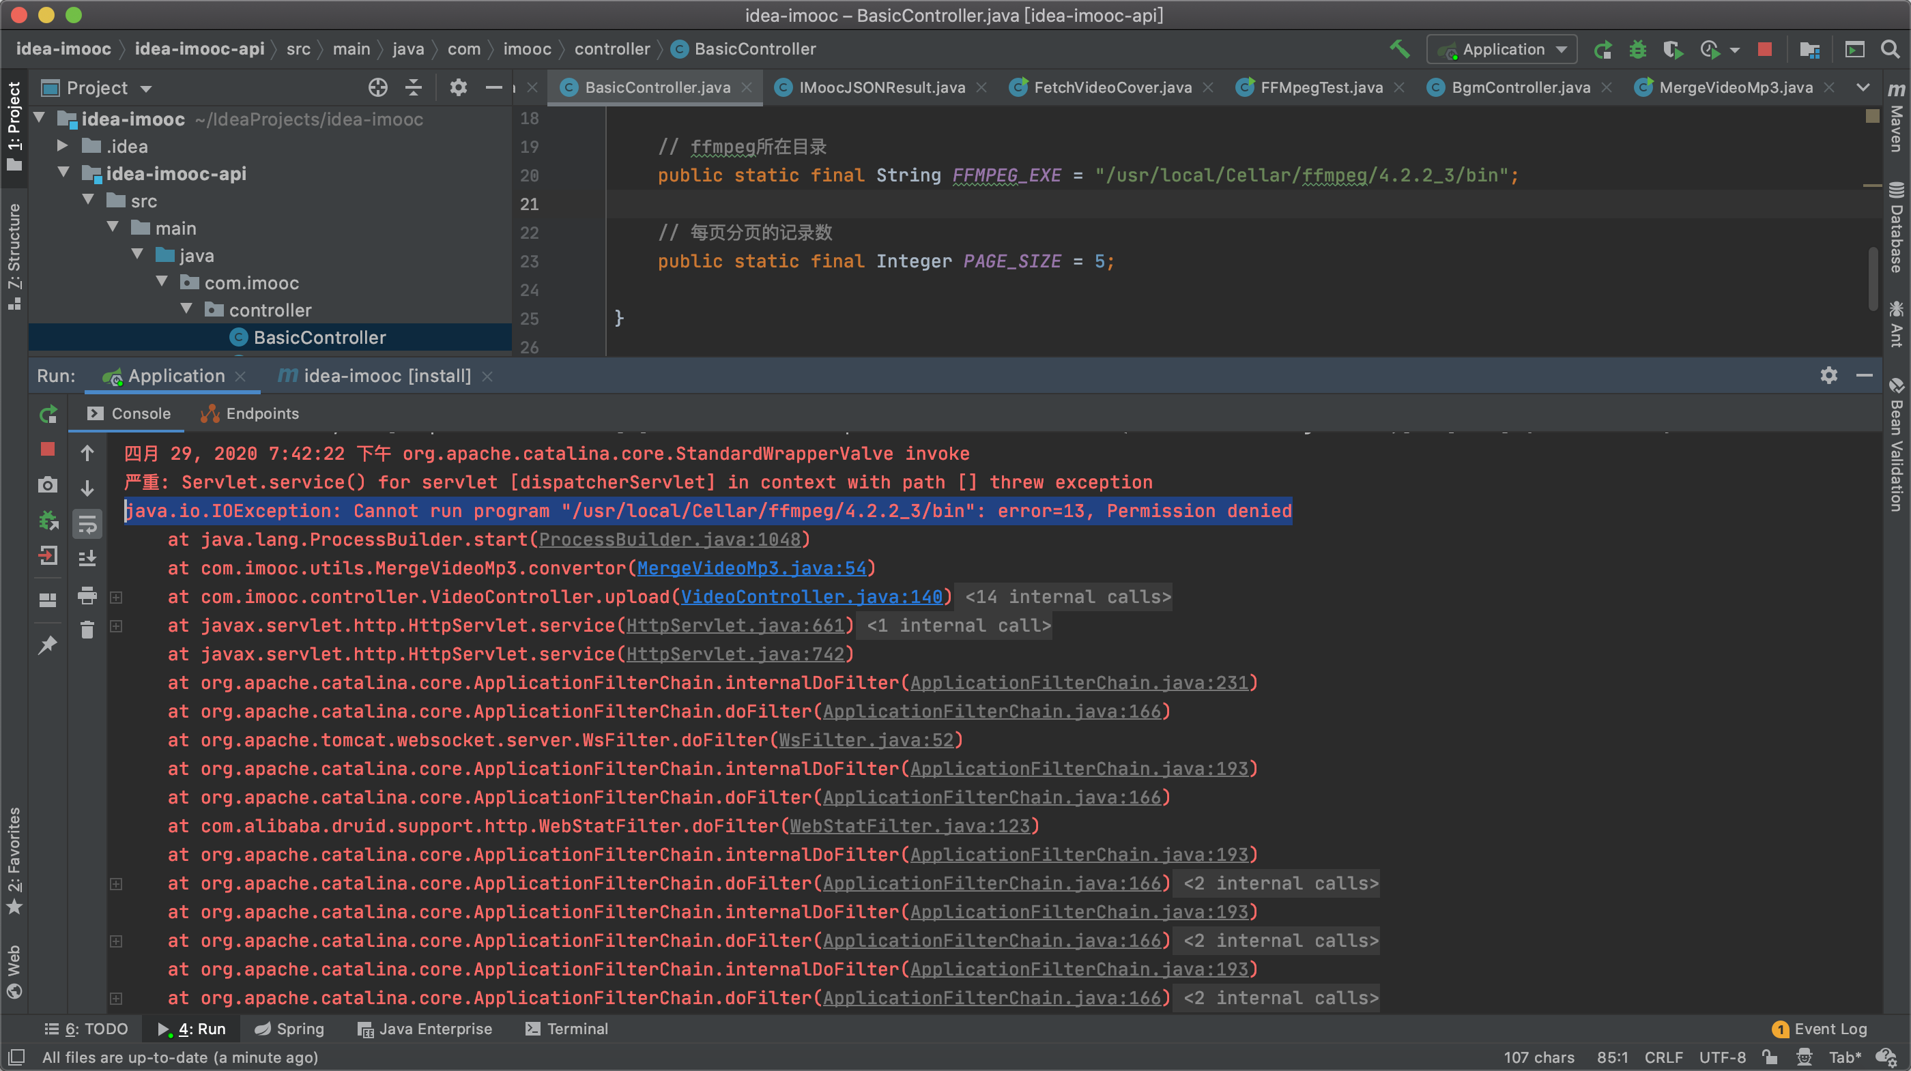Click the locate/select opened file target icon

click(377, 87)
